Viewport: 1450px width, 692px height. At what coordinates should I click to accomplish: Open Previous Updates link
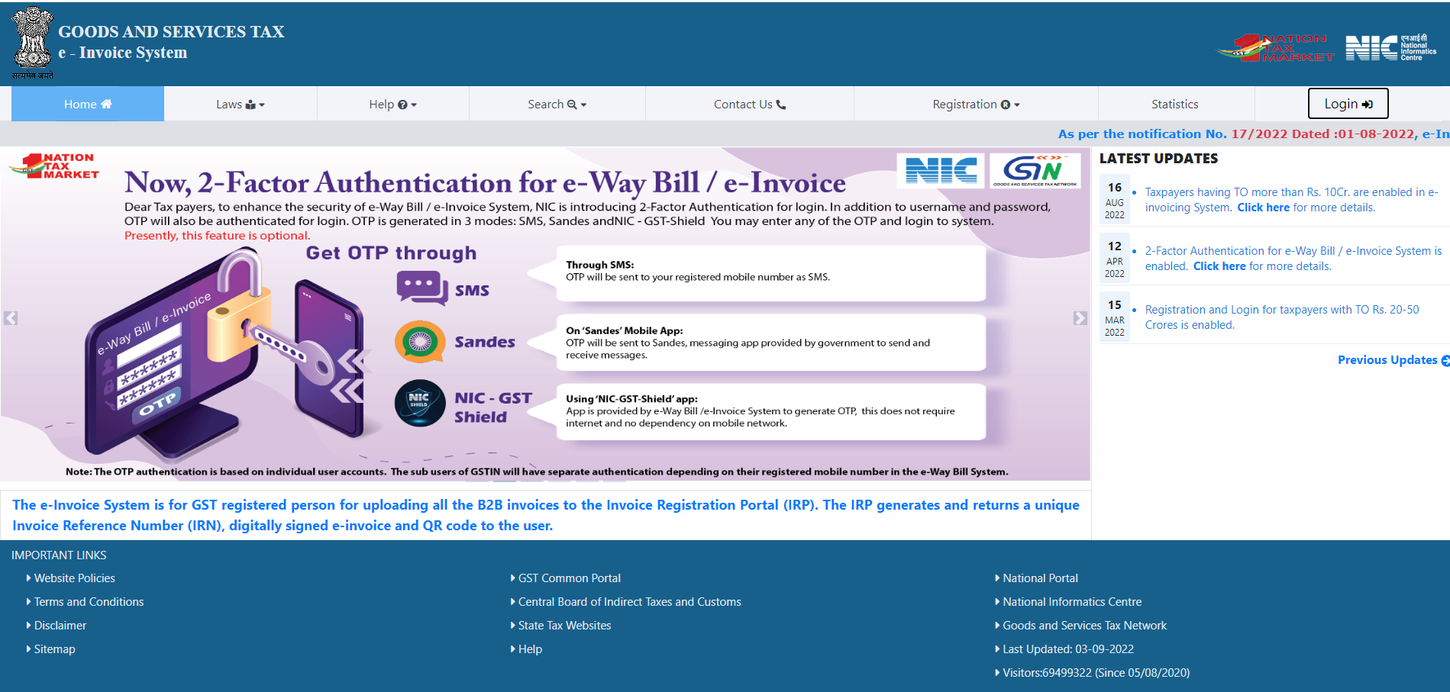coord(1393,360)
